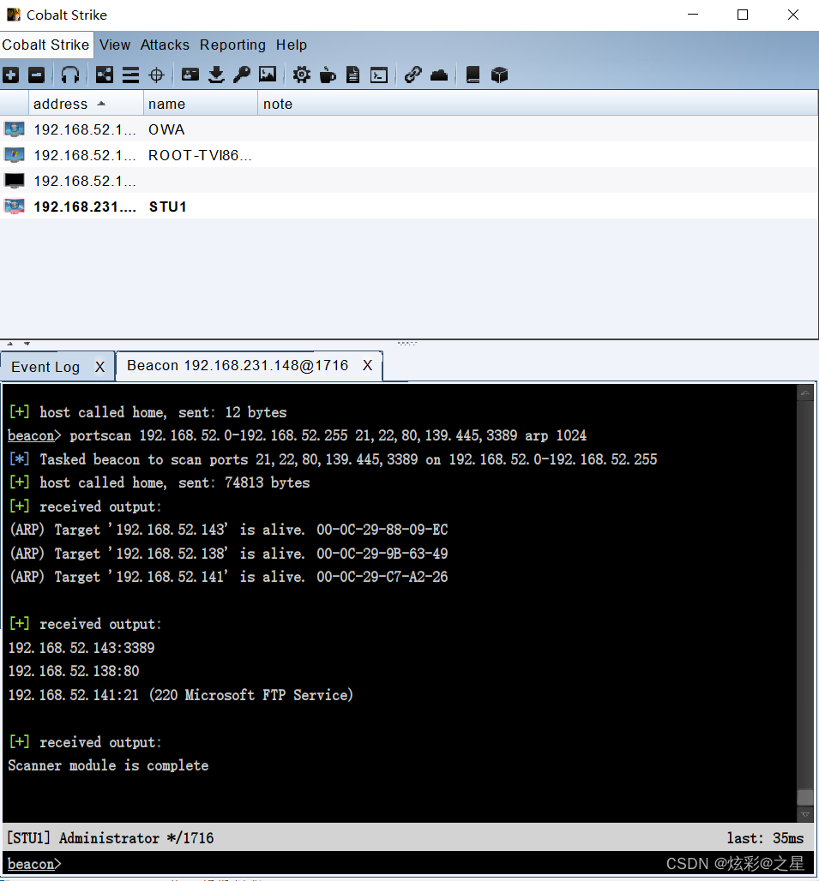Open the Cobalt Strike menu

(46, 45)
